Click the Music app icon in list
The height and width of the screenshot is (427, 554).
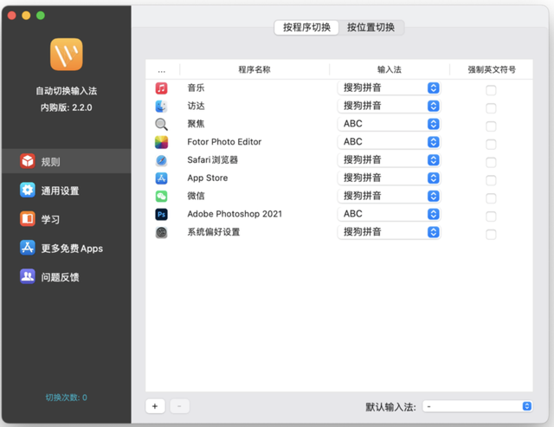(x=161, y=88)
